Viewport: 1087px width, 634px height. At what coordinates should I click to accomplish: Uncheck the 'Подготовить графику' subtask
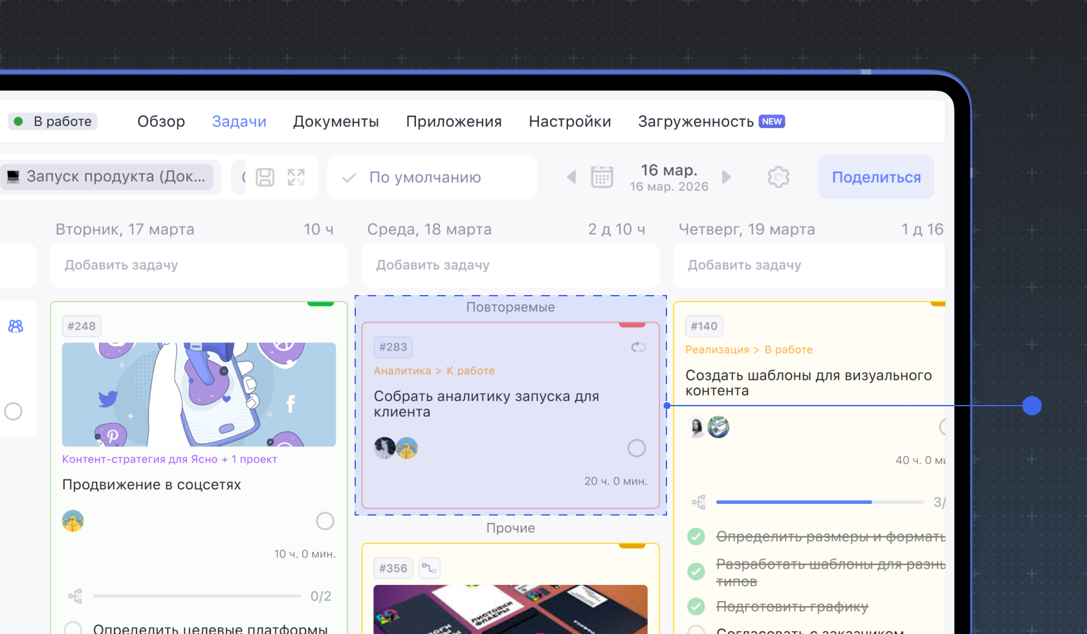696,607
